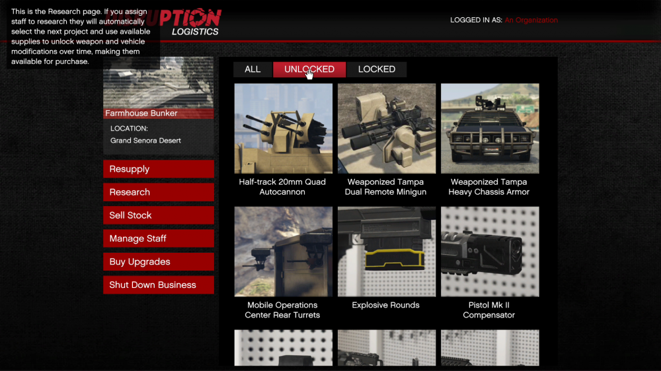661x371 pixels.
Task: Click the 'Half-track 20mm Quad Autocannon' caption
Action: 282,187
